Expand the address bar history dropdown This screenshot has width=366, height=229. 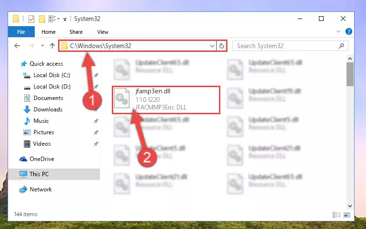(212, 46)
